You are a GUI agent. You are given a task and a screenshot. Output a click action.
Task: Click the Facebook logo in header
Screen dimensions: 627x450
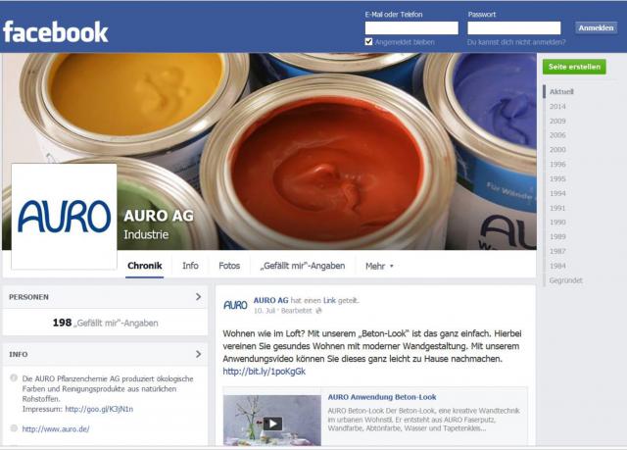pos(55,31)
